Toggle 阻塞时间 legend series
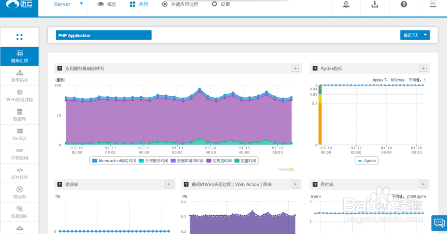This screenshot has width=447, height=234. 245,160
